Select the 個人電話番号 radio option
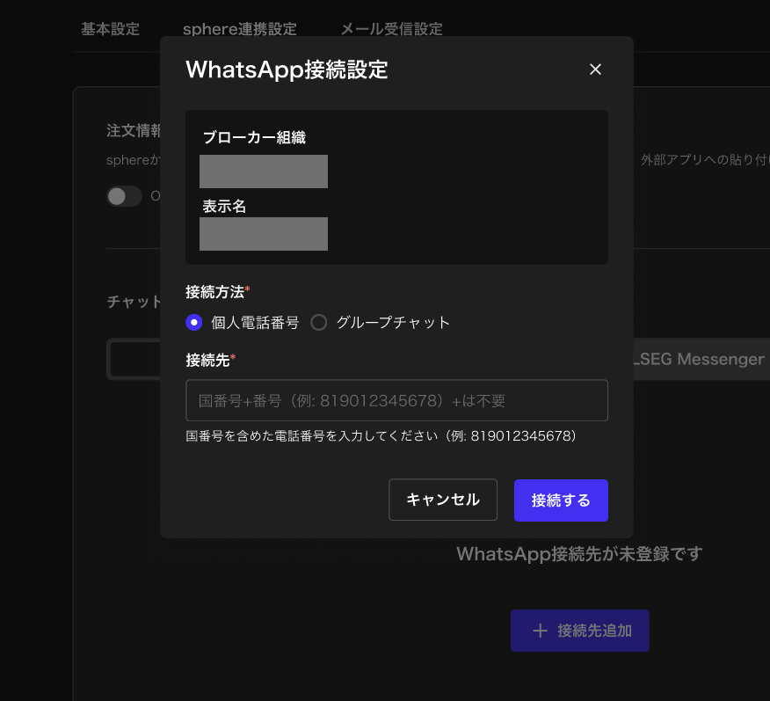 point(194,323)
